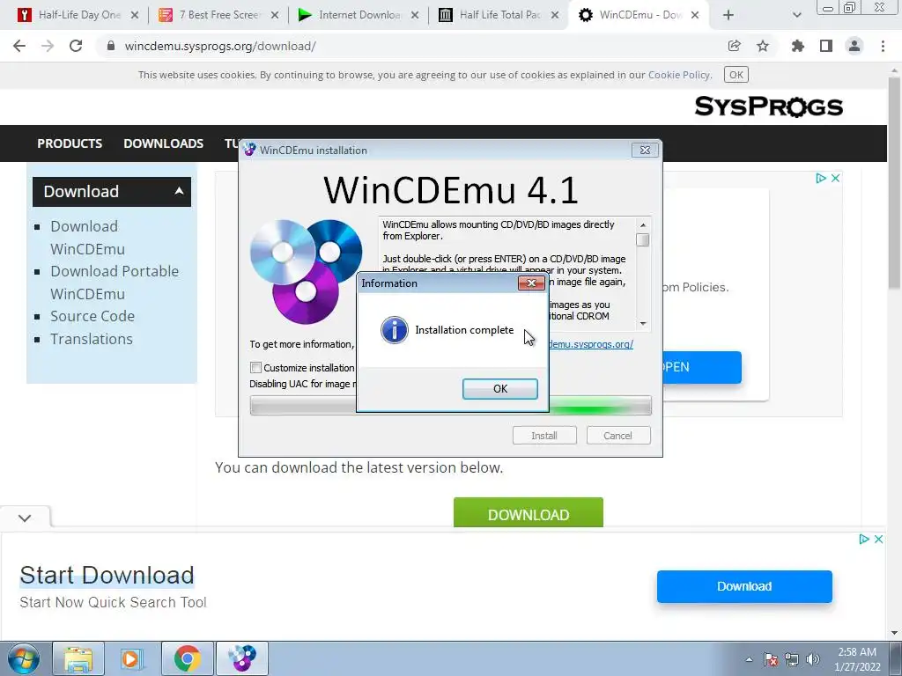Click the green DOWNLOAD button
The width and height of the screenshot is (902, 676).
coord(529,513)
